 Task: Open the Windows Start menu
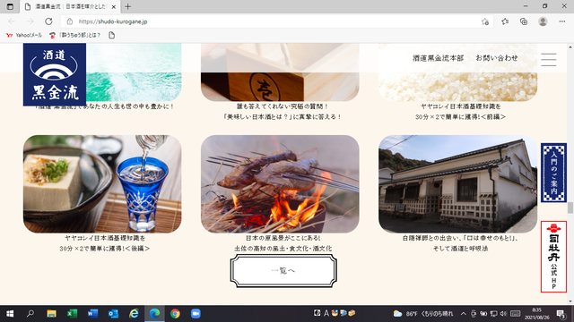coord(10,314)
